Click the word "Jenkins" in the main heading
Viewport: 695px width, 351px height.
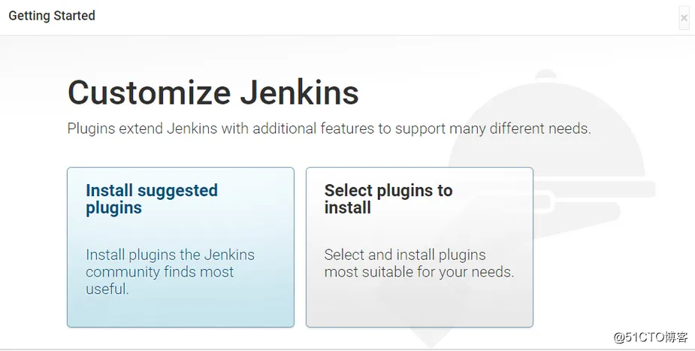[x=299, y=93]
